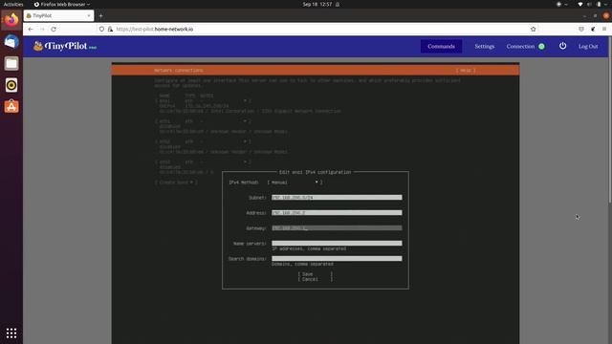The width and height of the screenshot is (612, 344).
Task: Bookmark this page with the star icon
Action: coord(534,30)
